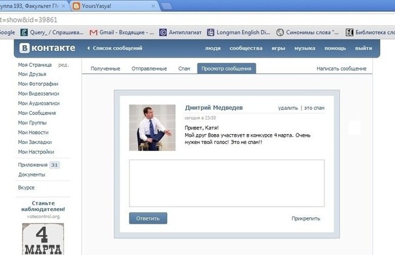This screenshot has height=255, width=395.
Task: Delete message with удалить link
Action: click(x=288, y=108)
